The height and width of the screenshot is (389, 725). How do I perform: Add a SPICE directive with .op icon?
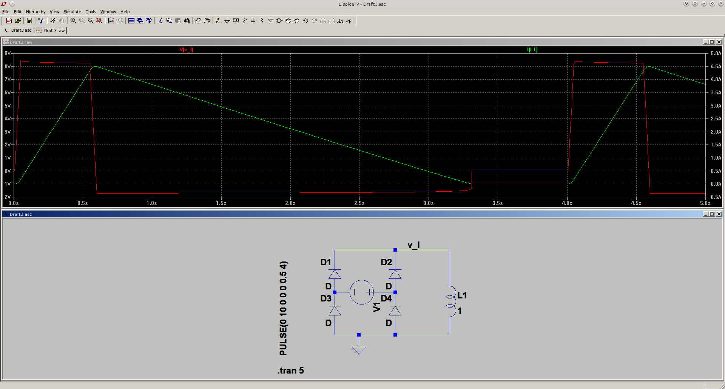[349, 21]
